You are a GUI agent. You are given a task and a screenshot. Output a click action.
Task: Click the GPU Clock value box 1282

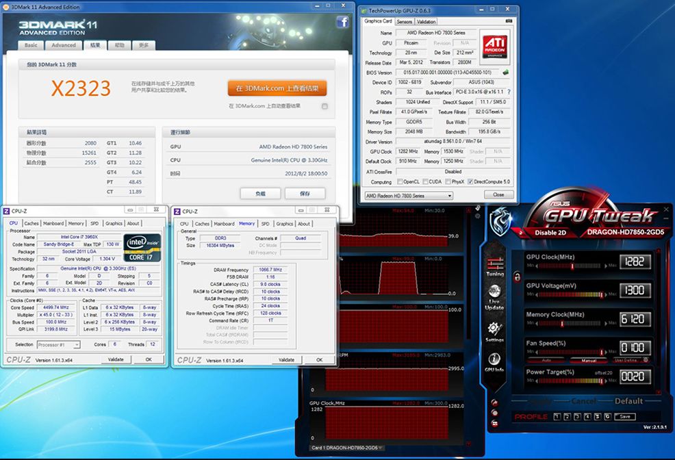(x=635, y=261)
